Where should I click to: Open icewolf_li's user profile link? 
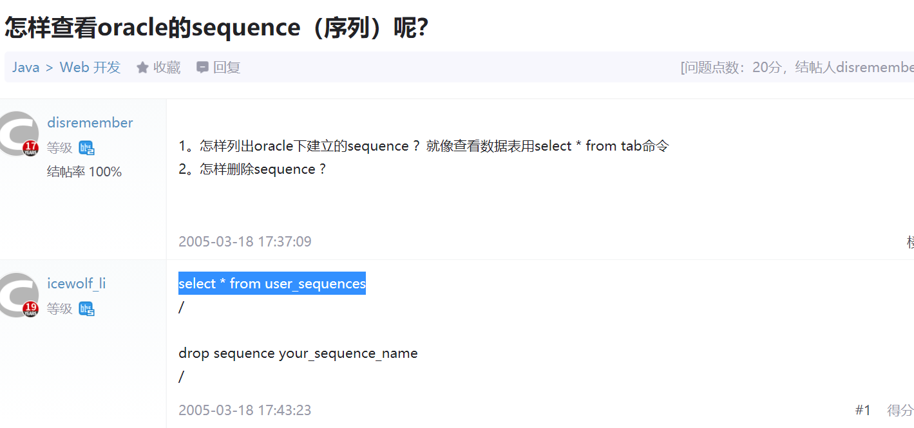click(77, 284)
